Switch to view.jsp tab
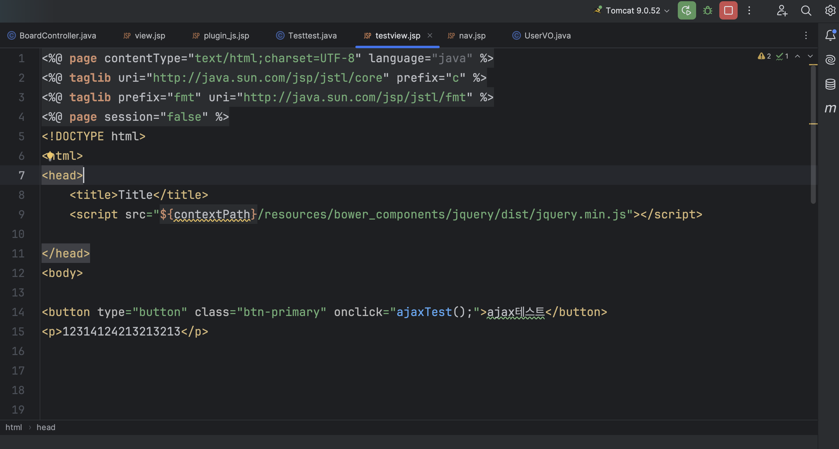The height and width of the screenshot is (449, 839). tap(144, 35)
